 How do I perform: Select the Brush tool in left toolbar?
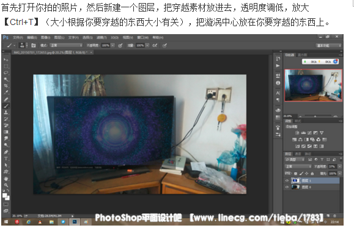coord(6,105)
